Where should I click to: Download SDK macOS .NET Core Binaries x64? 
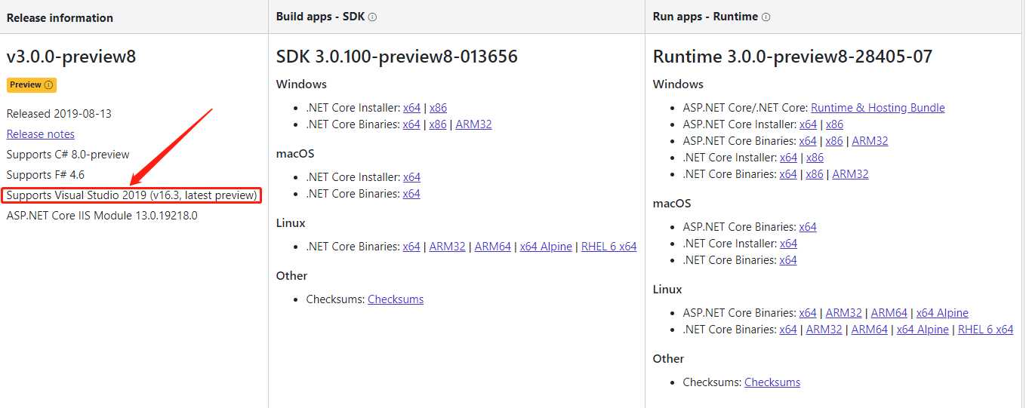coord(411,194)
